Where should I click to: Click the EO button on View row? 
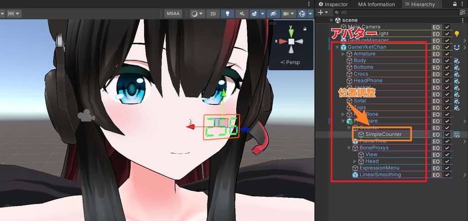coord(436,155)
